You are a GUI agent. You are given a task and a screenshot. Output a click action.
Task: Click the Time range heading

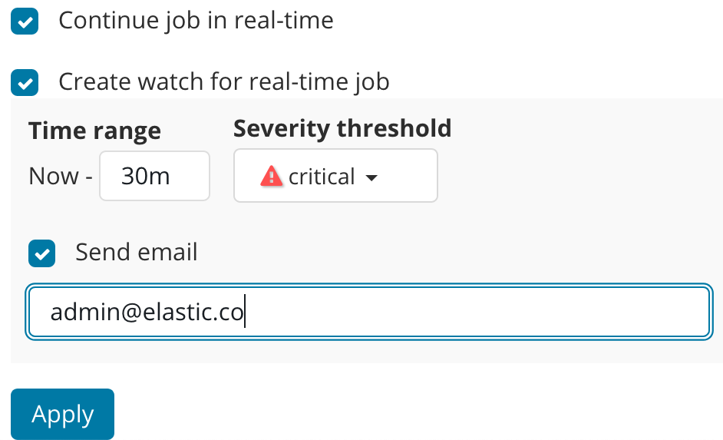pos(94,131)
